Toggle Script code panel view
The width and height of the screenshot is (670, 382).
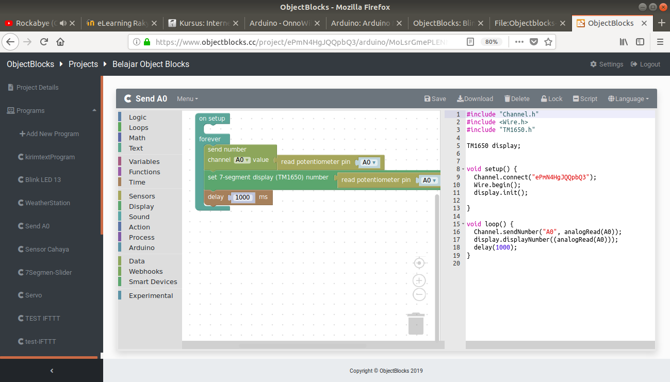click(585, 99)
